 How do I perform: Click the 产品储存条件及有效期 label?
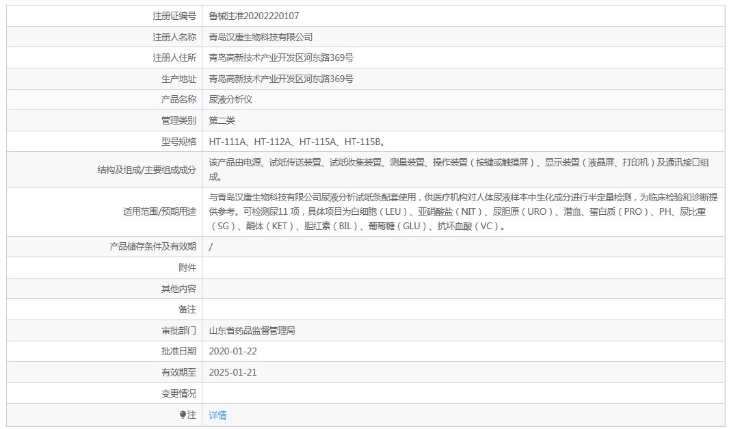153,246
